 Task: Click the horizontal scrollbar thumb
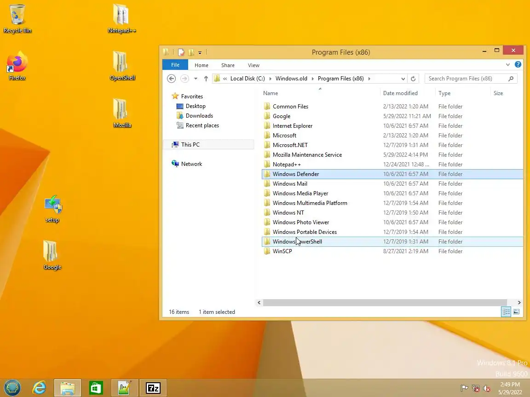385,302
